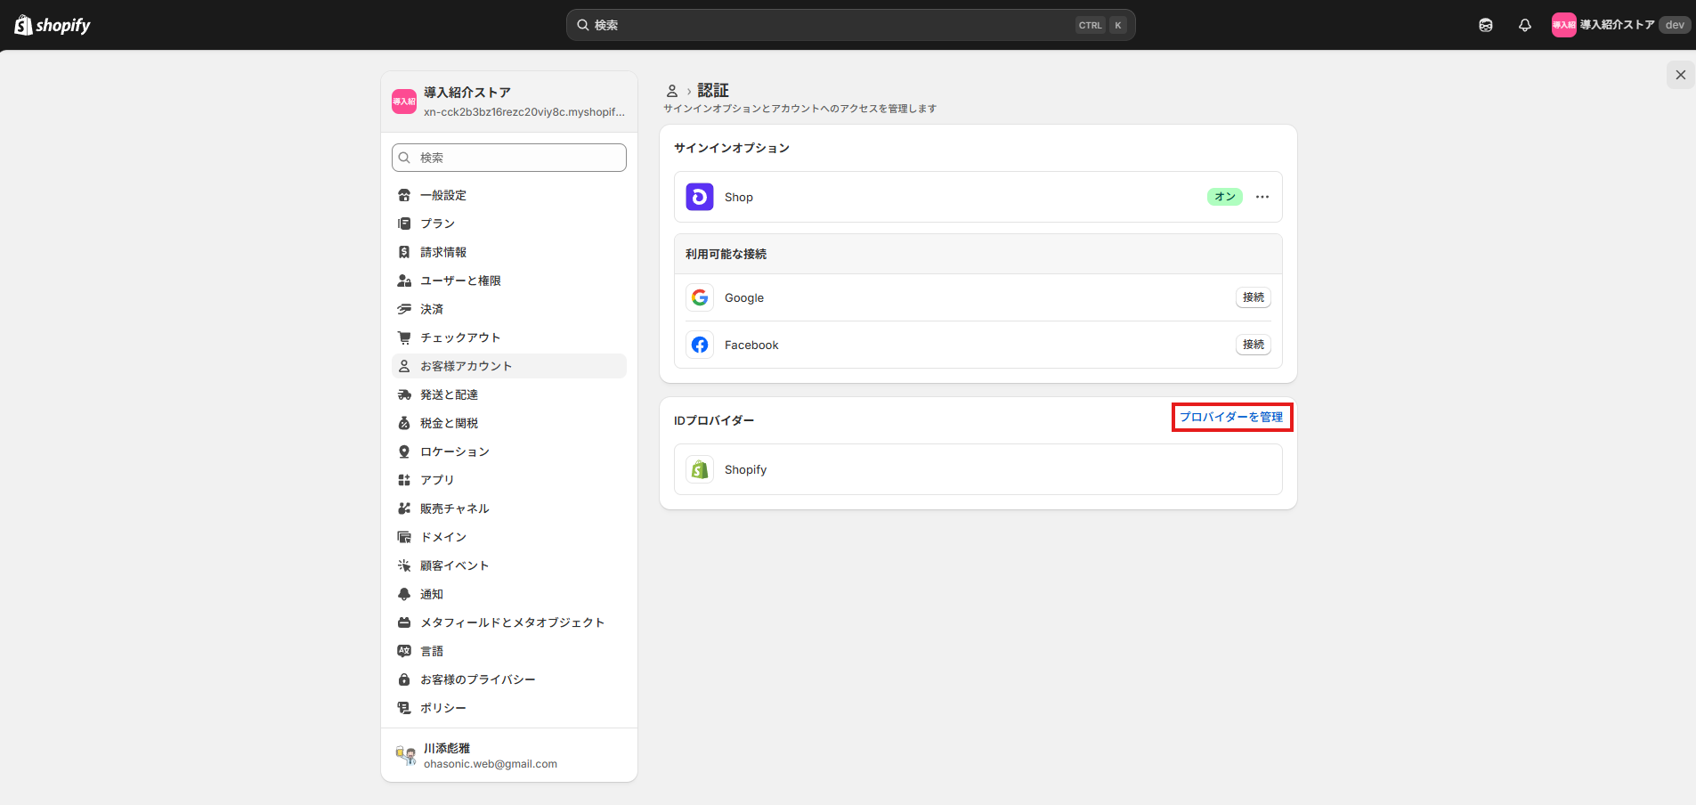
Task: Go to 決済 settings
Action: (432, 309)
